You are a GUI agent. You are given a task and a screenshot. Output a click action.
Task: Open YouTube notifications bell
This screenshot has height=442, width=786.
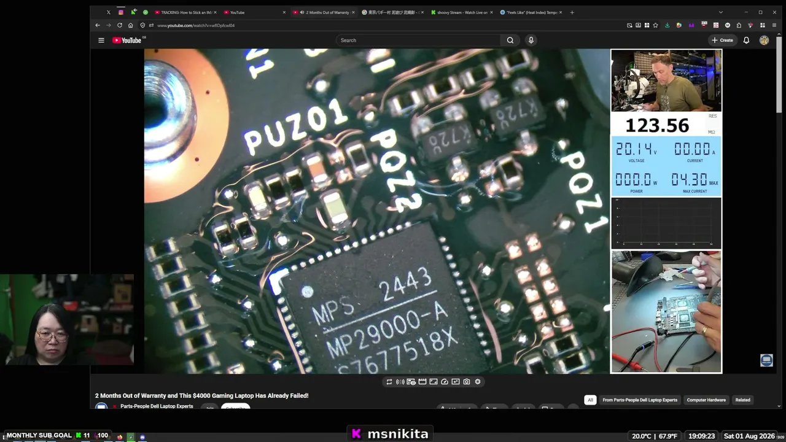coord(746,41)
